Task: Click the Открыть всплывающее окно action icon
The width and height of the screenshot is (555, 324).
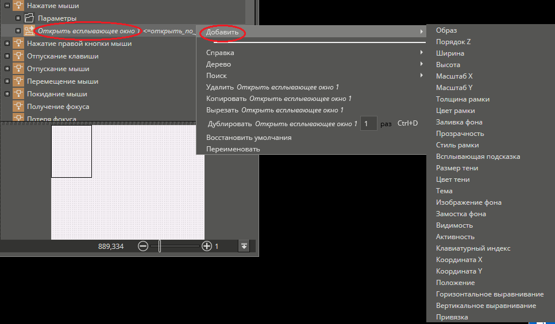Action: (x=30, y=31)
